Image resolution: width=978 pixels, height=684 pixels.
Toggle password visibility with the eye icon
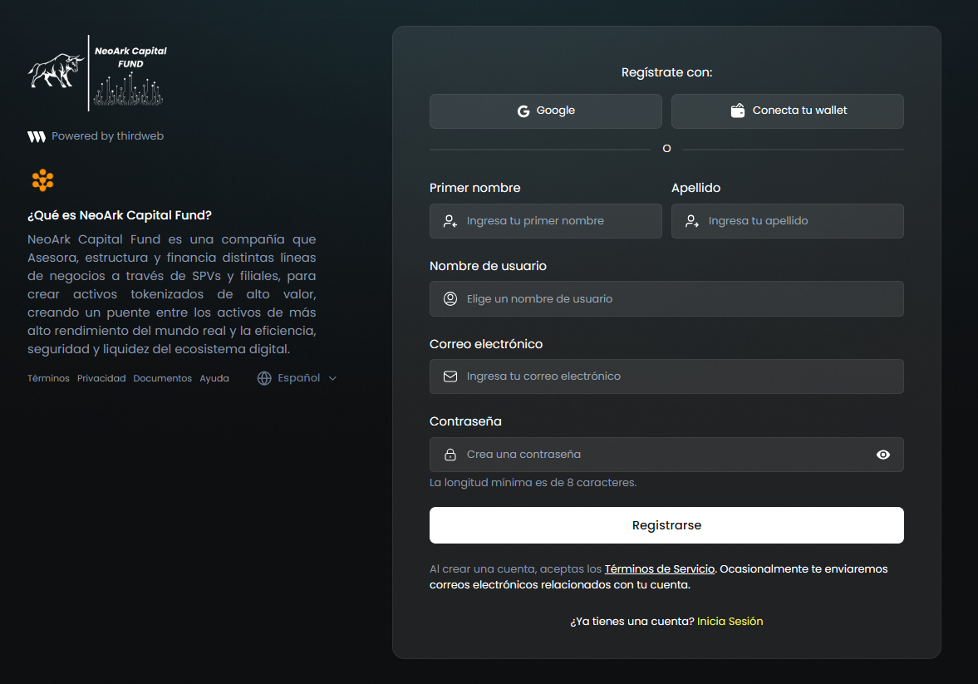click(882, 455)
